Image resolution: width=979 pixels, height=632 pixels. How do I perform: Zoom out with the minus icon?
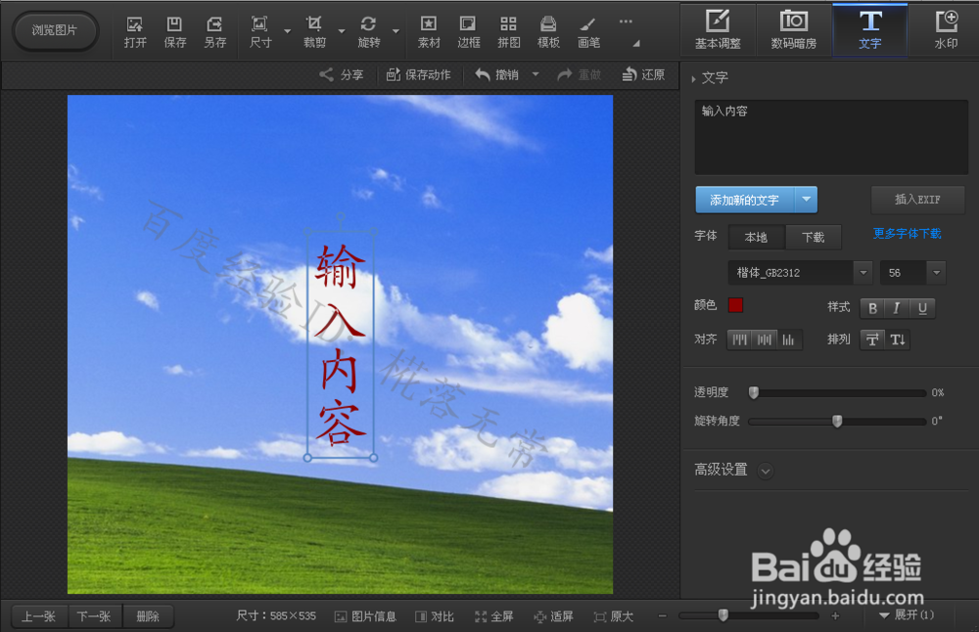[663, 616]
